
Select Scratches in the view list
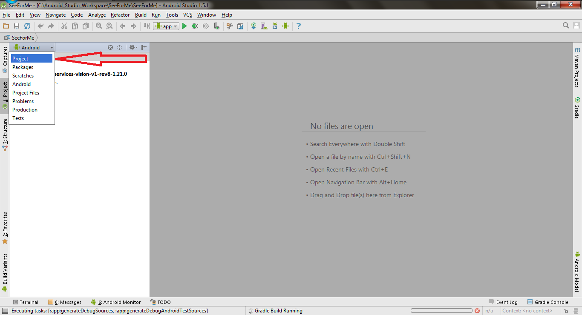32,76
